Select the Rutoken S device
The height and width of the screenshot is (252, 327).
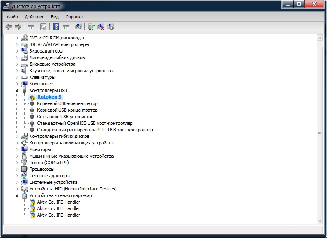(49, 97)
